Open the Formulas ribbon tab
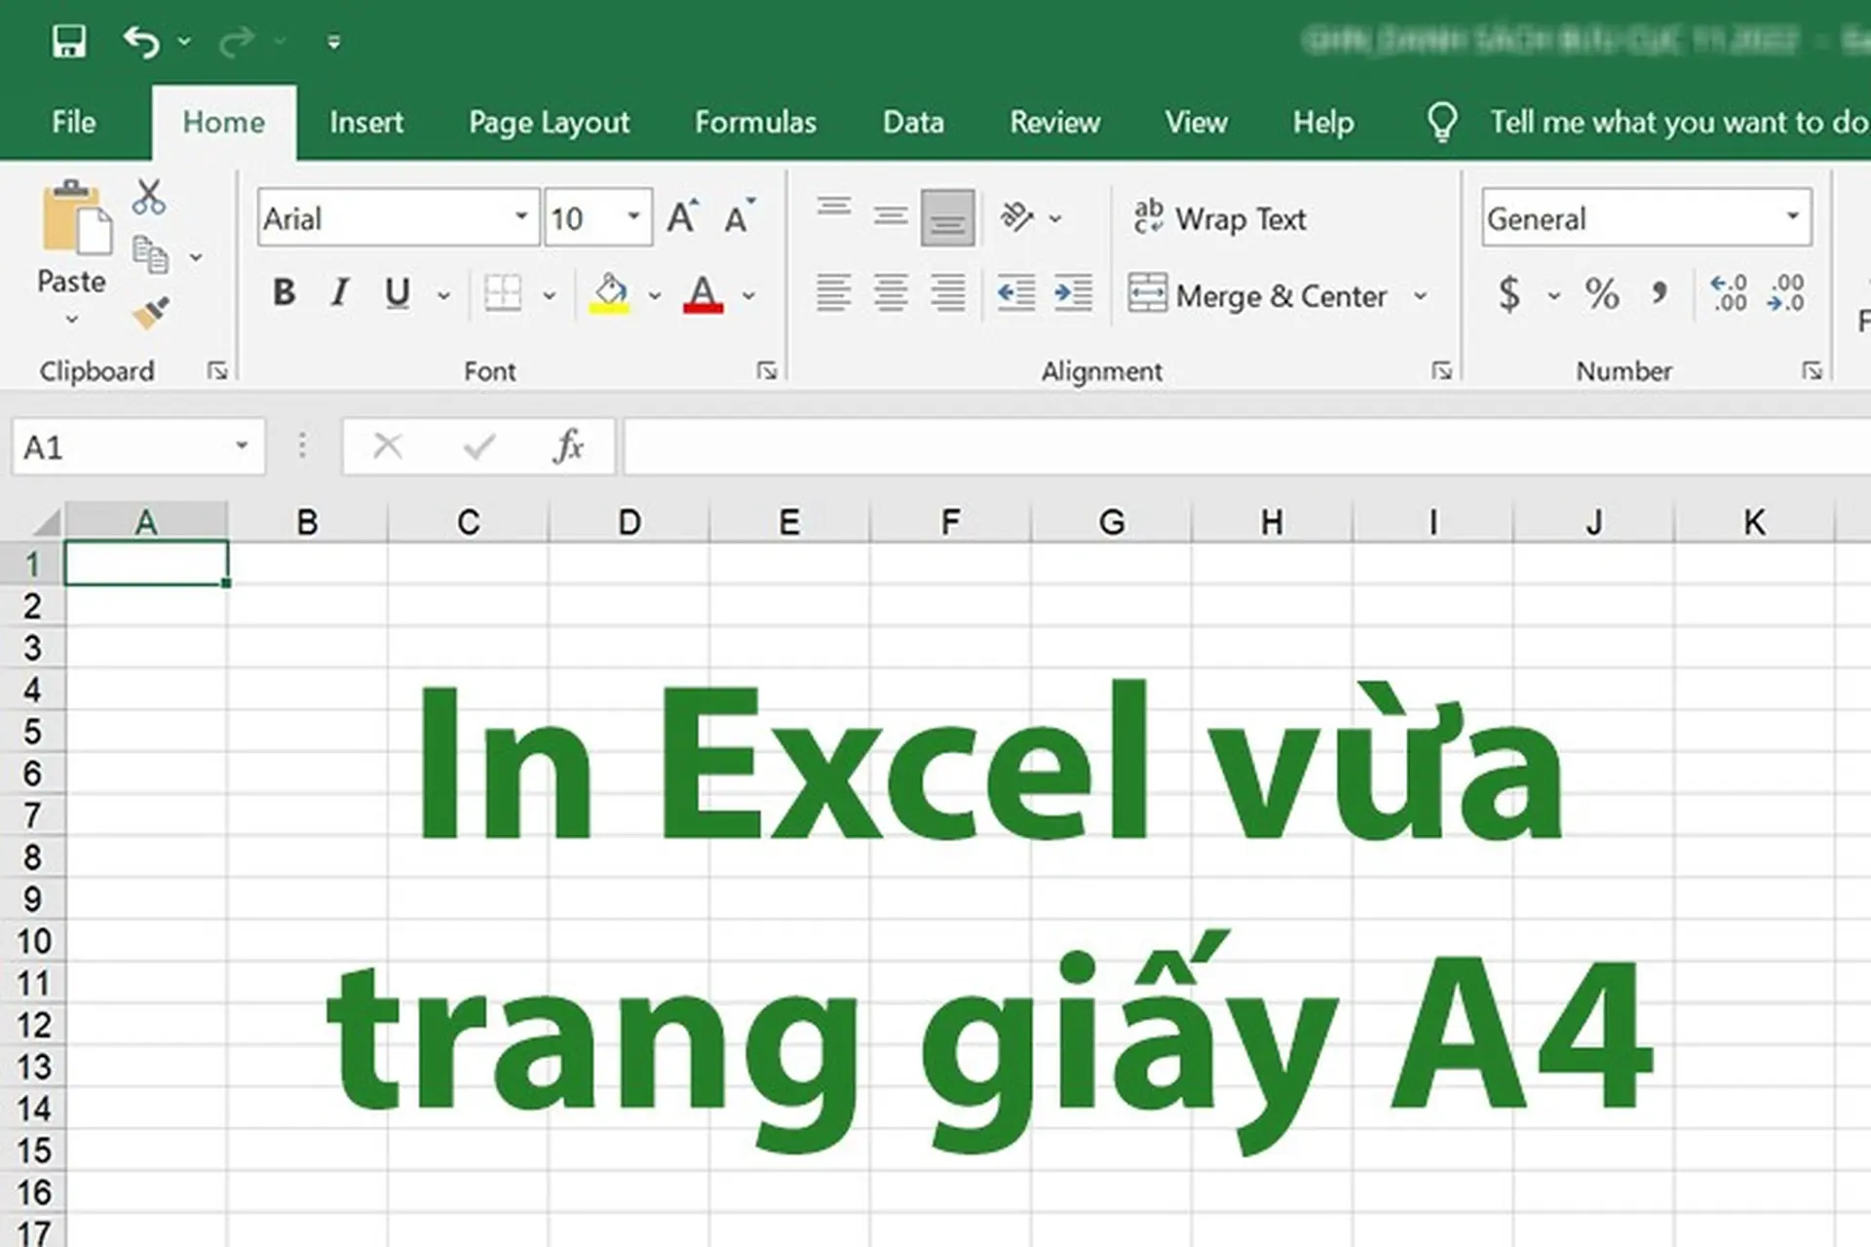The height and width of the screenshot is (1247, 1871). (x=755, y=123)
